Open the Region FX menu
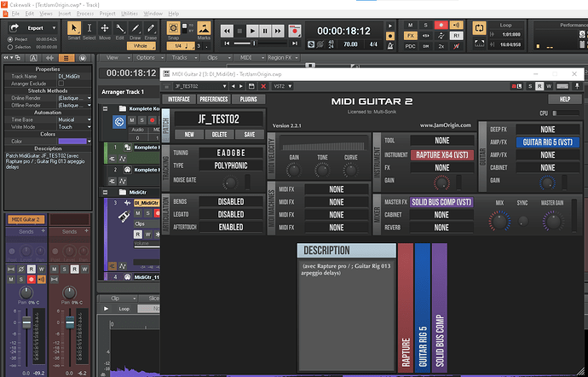 pyautogui.click(x=283, y=58)
